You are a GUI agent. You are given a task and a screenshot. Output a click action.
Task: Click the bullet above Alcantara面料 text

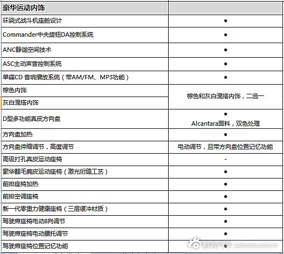(x=225, y=114)
